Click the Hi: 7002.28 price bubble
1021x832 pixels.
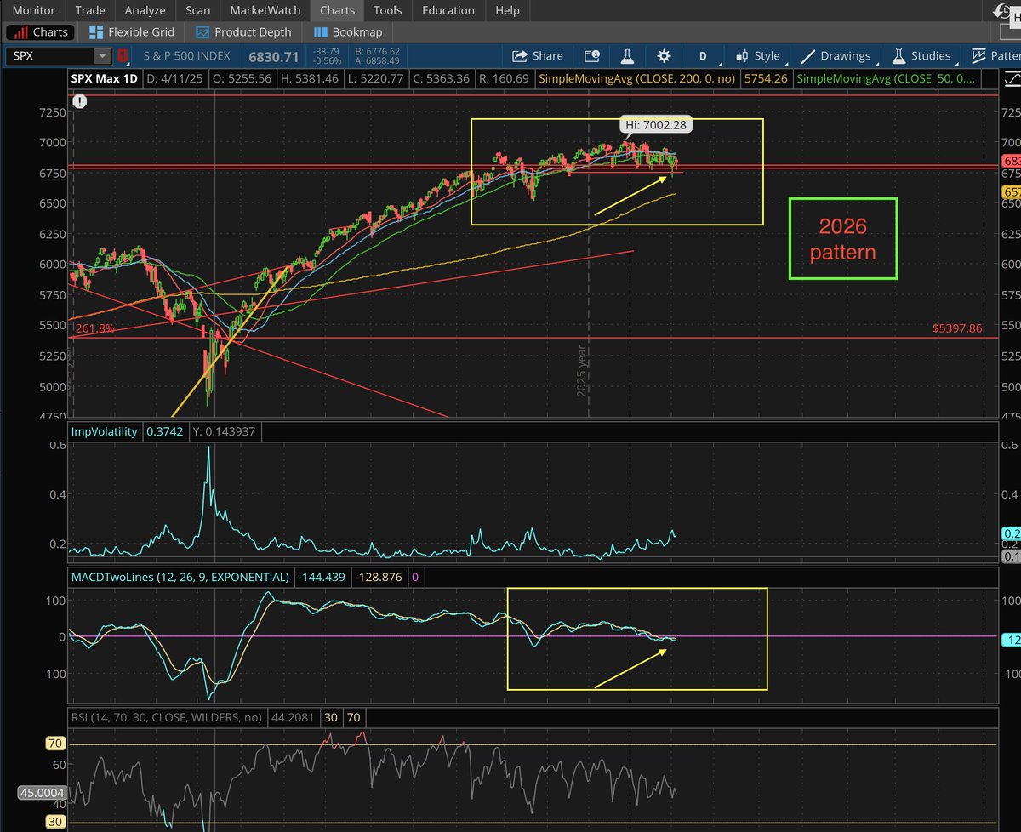point(655,125)
